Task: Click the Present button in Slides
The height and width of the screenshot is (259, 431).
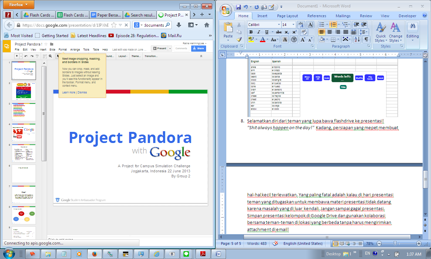Action: [160, 48]
